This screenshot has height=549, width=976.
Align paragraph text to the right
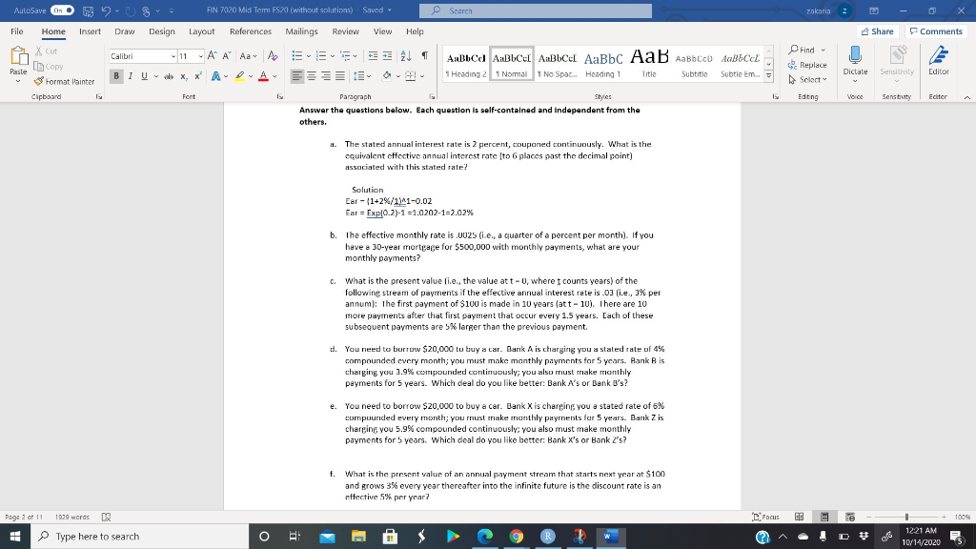click(326, 76)
